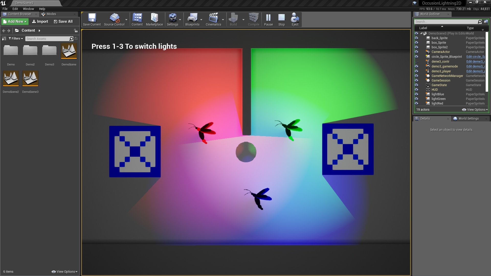Open the Window menu
Image resolution: width=491 pixels, height=276 pixels.
click(28, 9)
